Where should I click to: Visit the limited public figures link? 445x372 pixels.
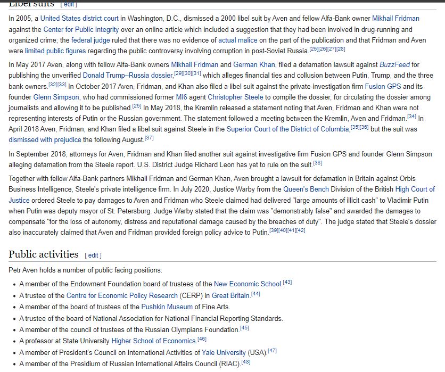[x=55, y=51]
